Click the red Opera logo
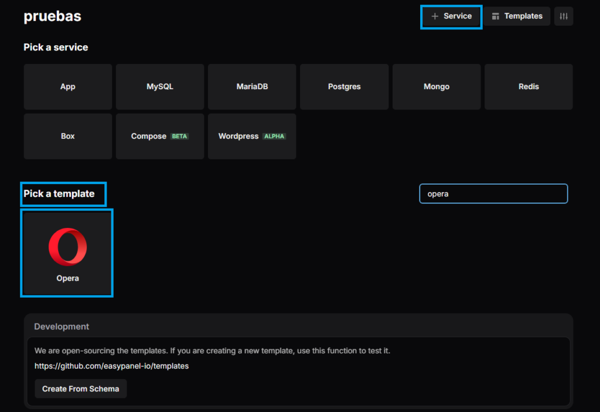The width and height of the screenshot is (600, 412). pyautogui.click(x=67, y=247)
